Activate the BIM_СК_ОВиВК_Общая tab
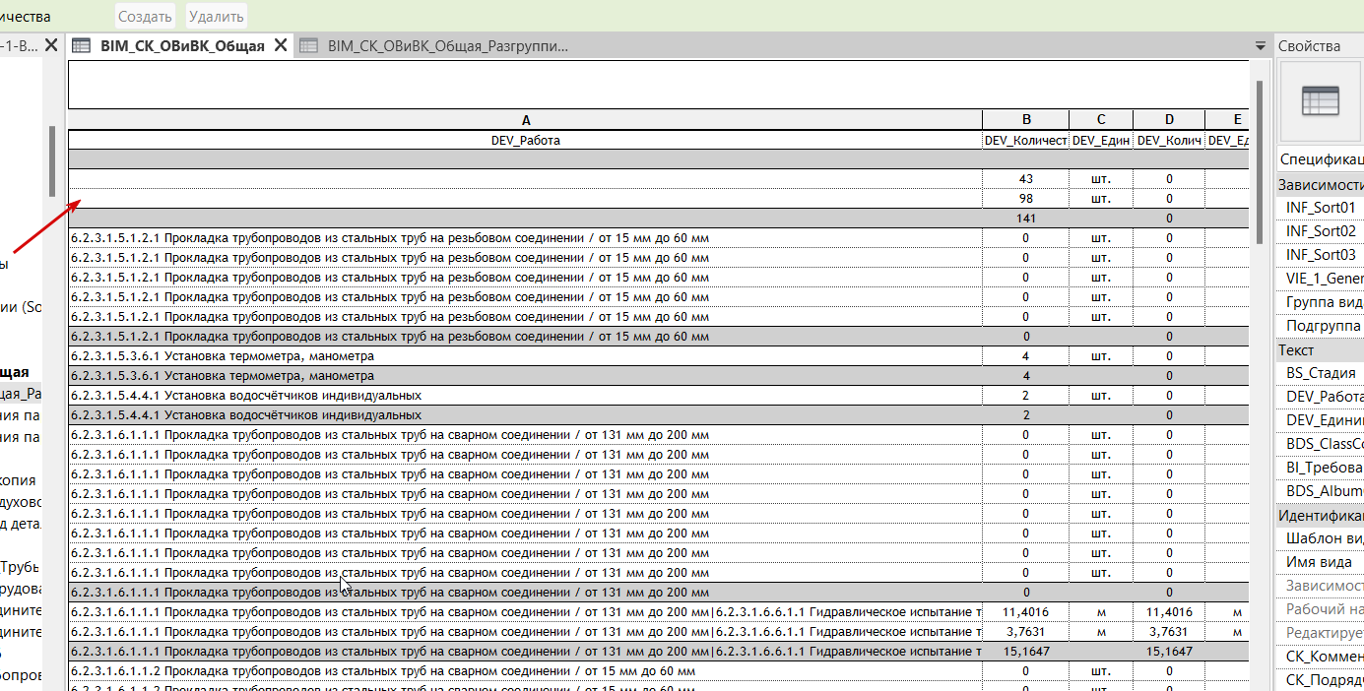The height and width of the screenshot is (691, 1364). (182, 45)
